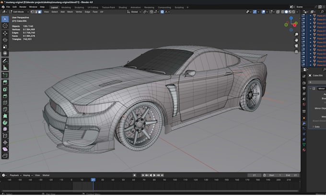Open the Mesh menu in viewport header
The width and height of the screenshot is (326, 196).
coord(70,12)
